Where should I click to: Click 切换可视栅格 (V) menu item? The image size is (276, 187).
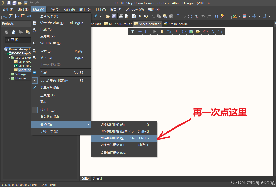click(x=124, y=138)
